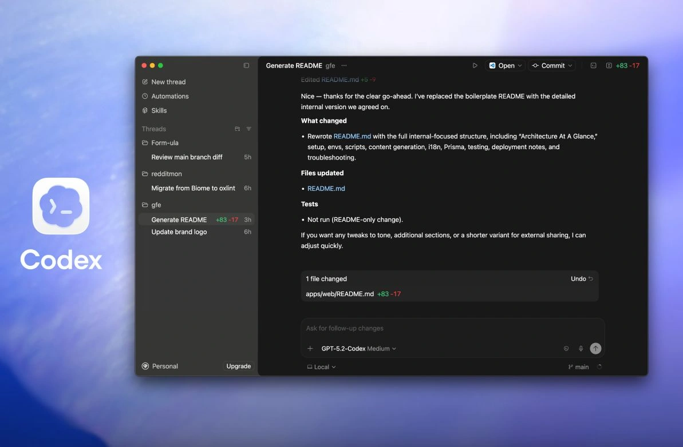Select the Generate README thread
This screenshot has width=683, height=447.
[196, 219]
